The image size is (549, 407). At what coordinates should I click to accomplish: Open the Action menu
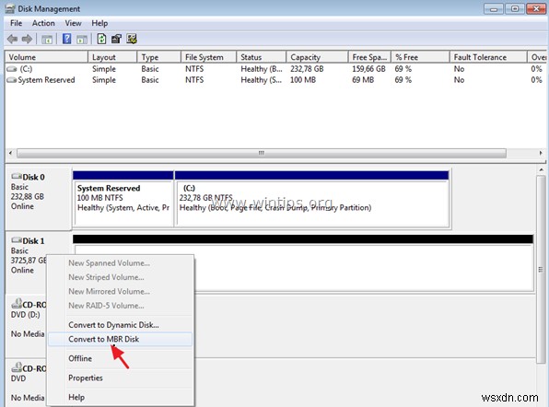pos(43,23)
